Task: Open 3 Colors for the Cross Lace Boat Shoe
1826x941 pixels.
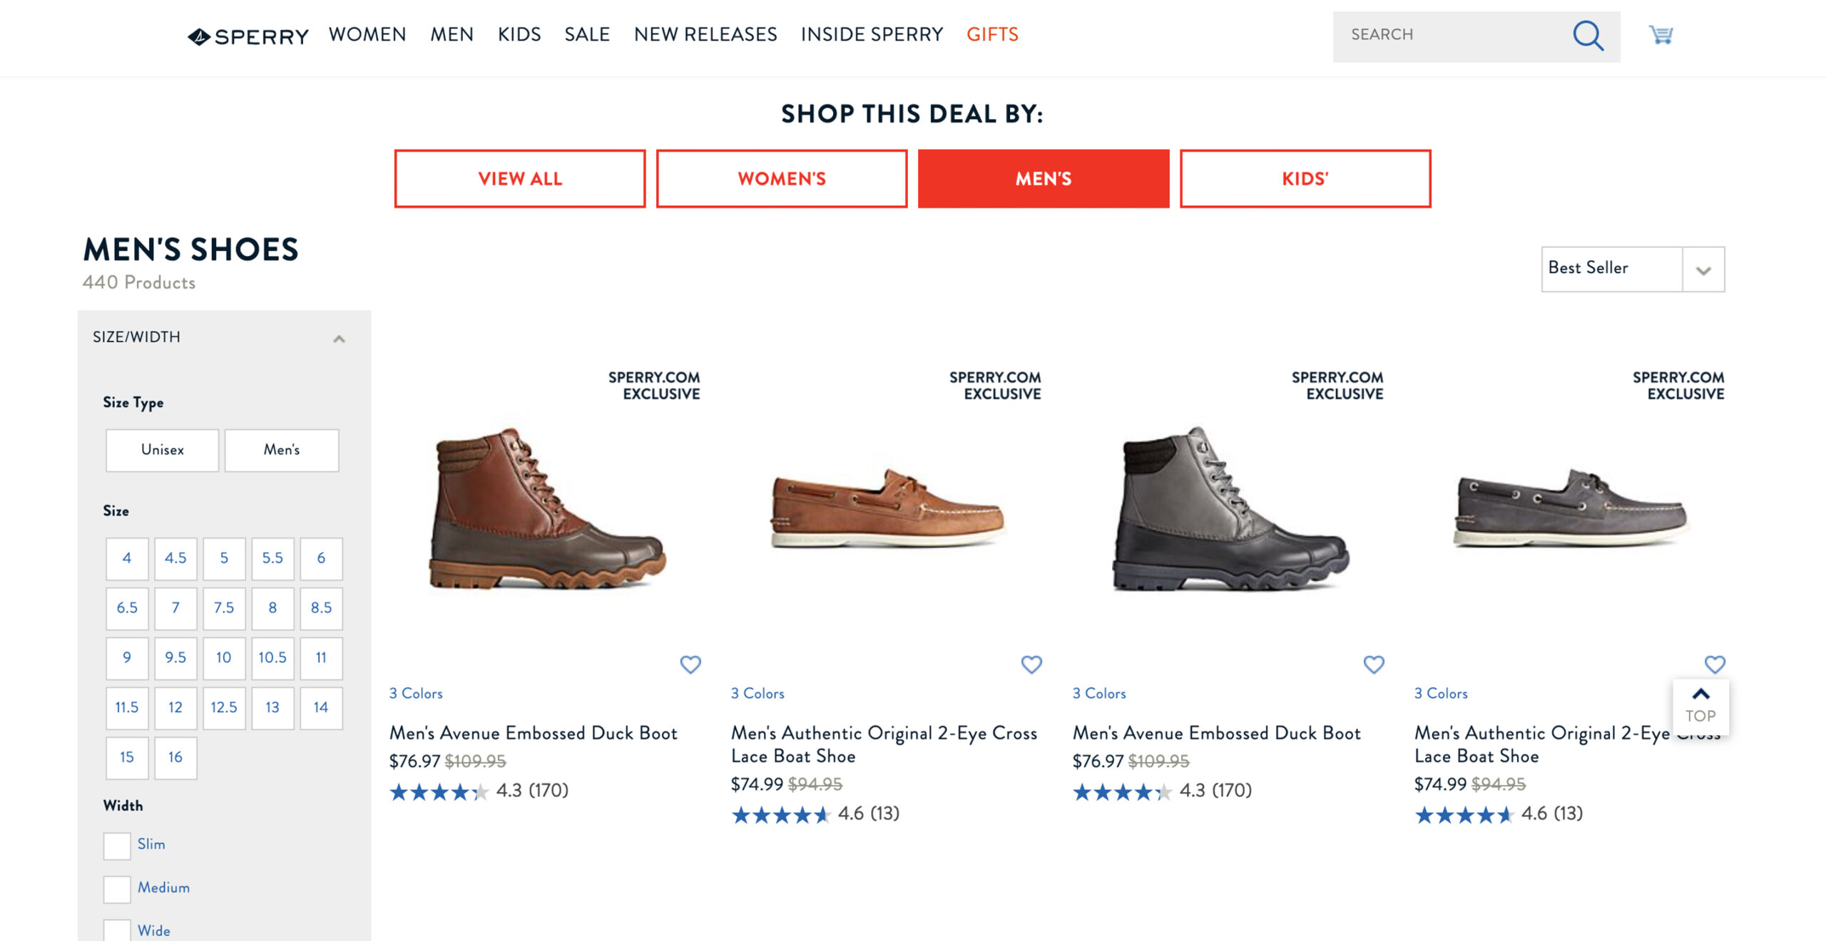Action: pyautogui.click(x=758, y=693)
